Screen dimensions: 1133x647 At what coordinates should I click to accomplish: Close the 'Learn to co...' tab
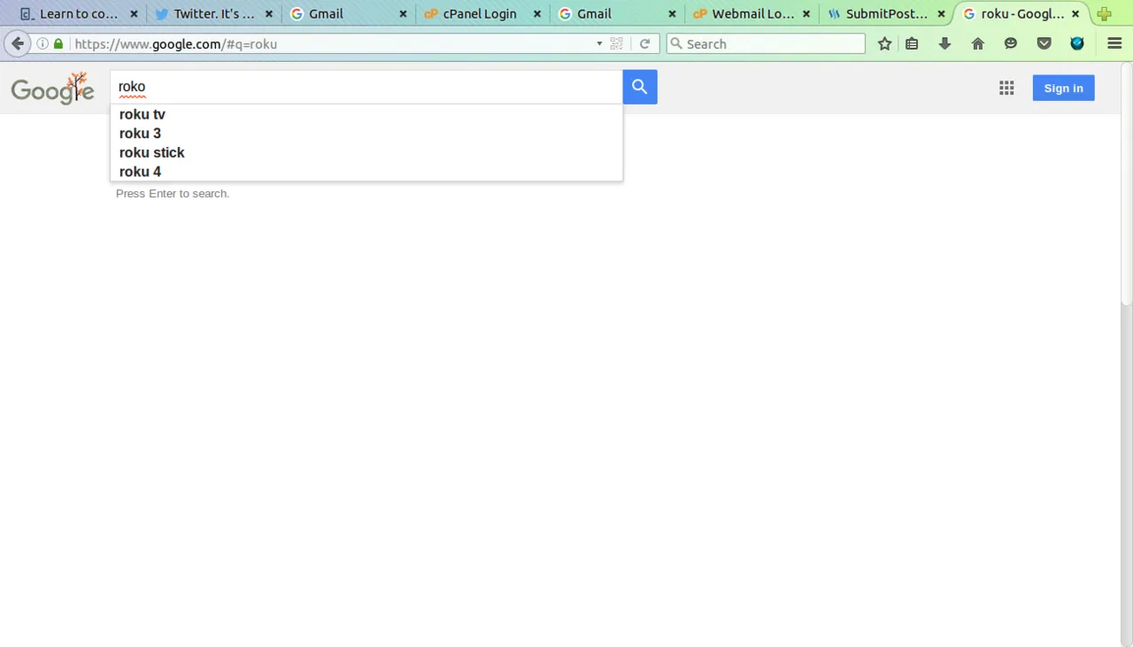coord(135,14)
